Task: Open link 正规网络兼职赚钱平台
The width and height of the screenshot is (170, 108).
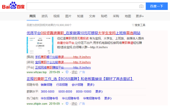Action: click(63, 67)
